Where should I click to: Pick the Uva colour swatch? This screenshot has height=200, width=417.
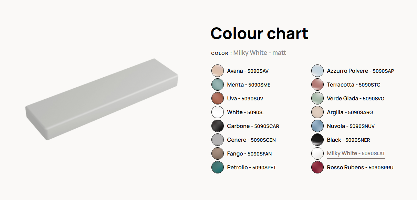click(x=218, y=98)
